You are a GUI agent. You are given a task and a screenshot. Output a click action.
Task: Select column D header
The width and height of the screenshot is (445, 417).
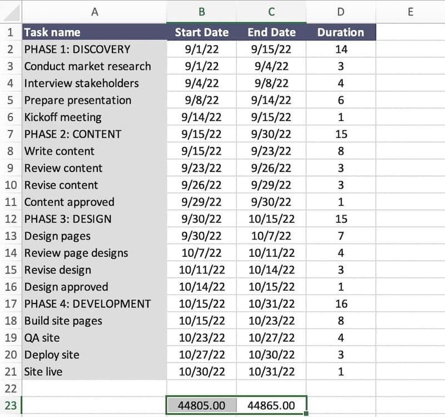[340, 11]
